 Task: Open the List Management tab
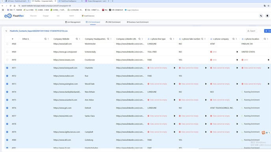point(73,22)
